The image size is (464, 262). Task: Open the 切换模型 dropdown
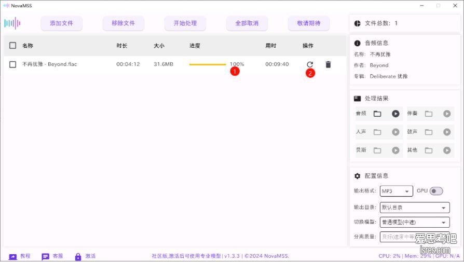tap(415, 222)
